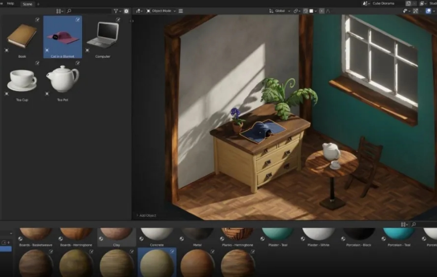Viewport: 437px width, 277px height.
Task: Toggle snapping magnet button
Action: coord(306,11)
